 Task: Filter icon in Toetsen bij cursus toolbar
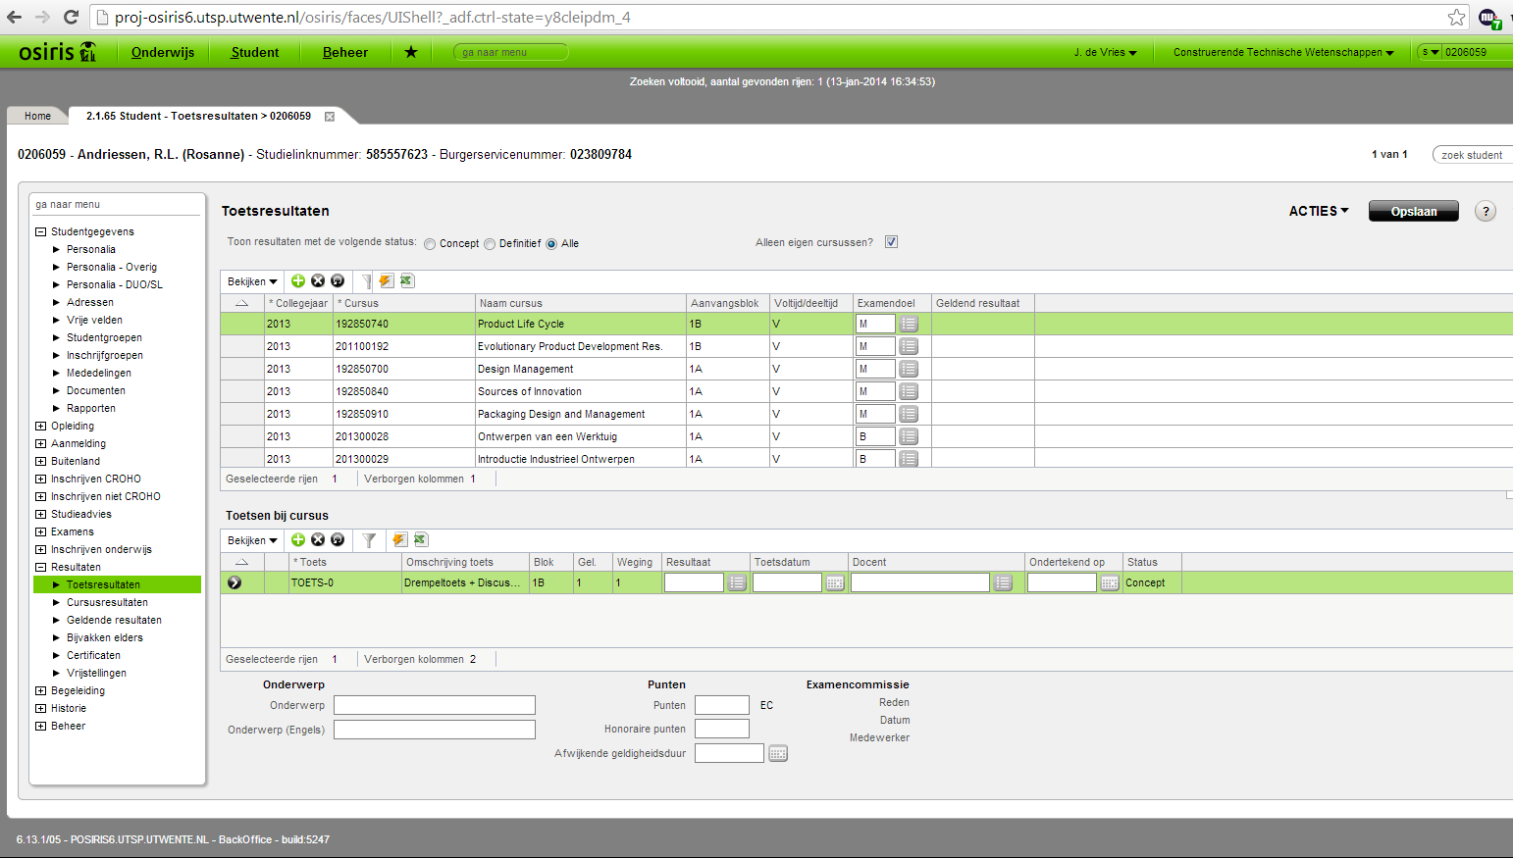(369, 540)
